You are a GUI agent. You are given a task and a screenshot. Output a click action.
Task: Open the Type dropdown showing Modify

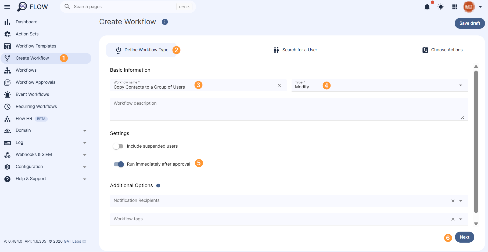(x=380, y=85)
